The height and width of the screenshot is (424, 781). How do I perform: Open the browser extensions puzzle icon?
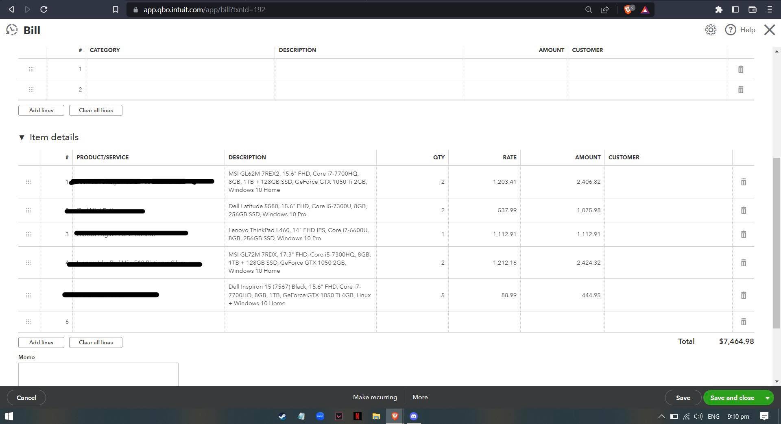719,9
